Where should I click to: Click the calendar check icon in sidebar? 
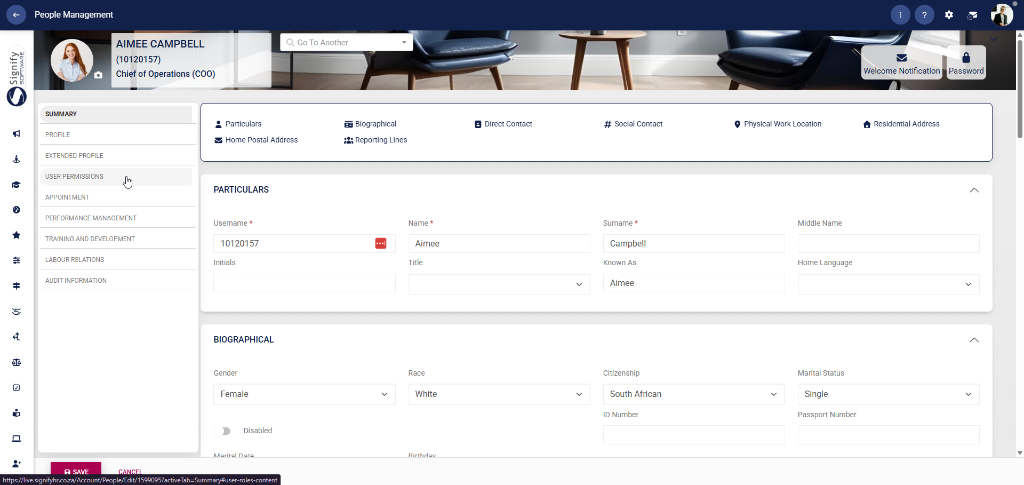coord(16,387)
